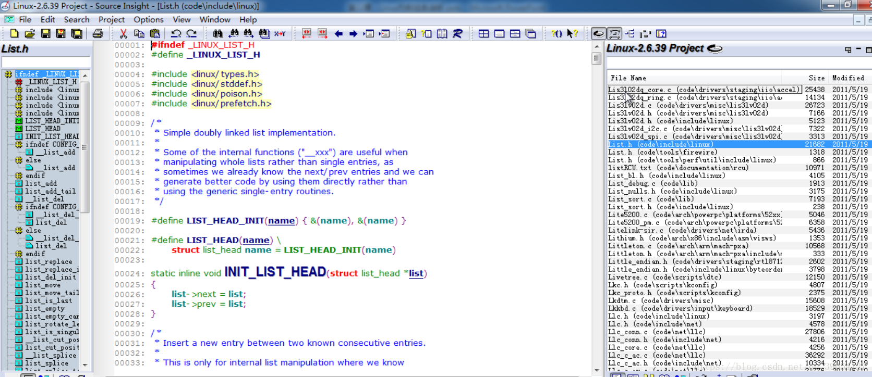Image resolution: width=872 pixels, height=377 pixels.
Task: Click the symbol panel scrollbar down arrow
Action: coord(85,365)
